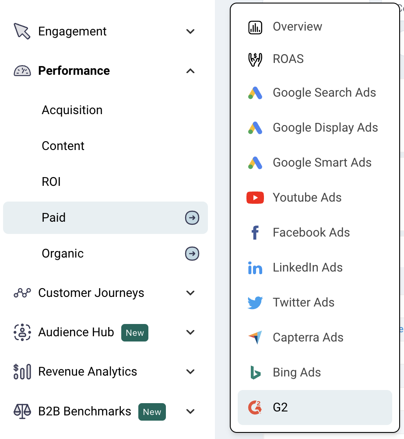The width and height of the screenshot is (404, 439).
Task: Click the B2B Benchmarks label
Action: tap(84, 411)
